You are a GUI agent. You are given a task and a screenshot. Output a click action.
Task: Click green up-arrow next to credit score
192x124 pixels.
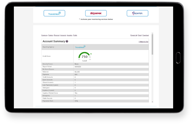tap(91, 54)
